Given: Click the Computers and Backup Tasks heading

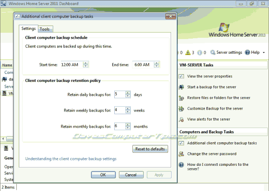Looking at the screenshot, I should 206,132.
